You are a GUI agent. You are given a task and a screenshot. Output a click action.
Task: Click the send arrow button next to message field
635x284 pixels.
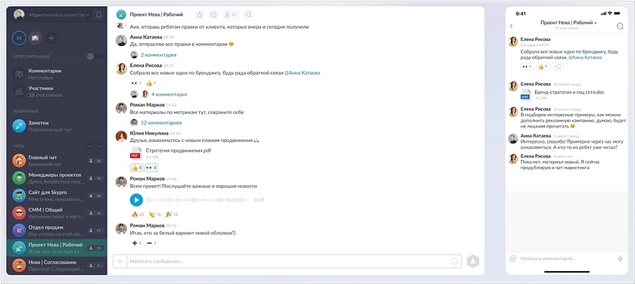tap(472, 261)
